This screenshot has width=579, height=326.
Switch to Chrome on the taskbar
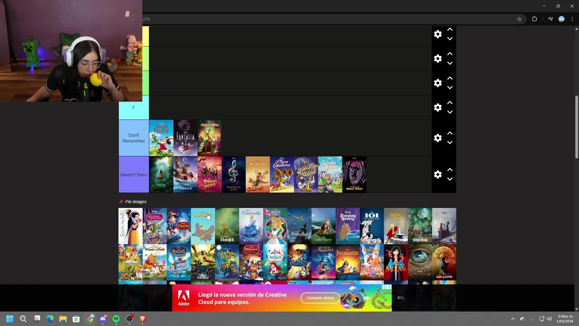(x=90, y=319)
